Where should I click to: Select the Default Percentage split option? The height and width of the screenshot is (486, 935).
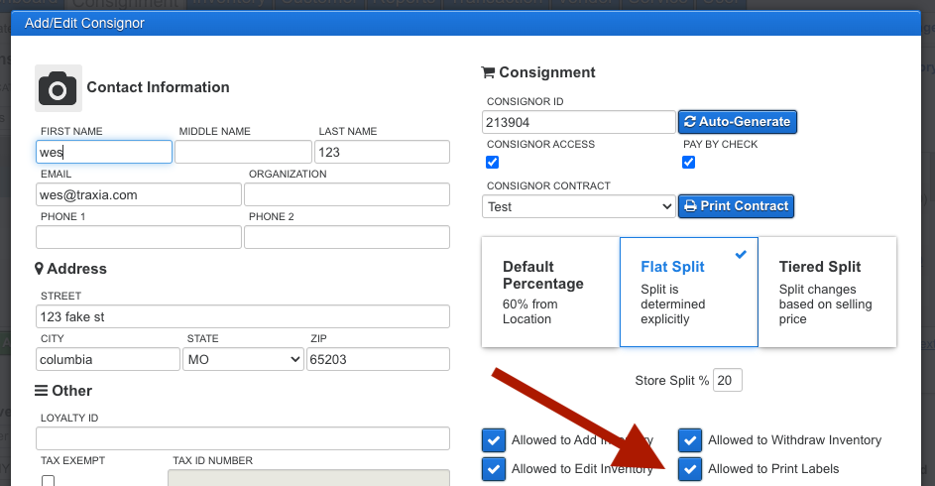click(549, 292)
